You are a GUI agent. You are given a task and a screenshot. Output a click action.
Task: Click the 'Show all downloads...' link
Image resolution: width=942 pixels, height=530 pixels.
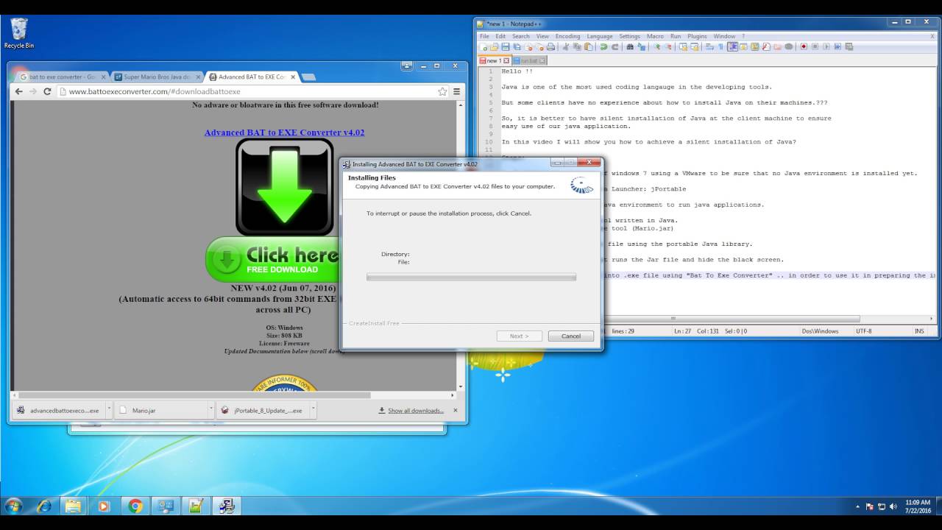pos(415,411)
